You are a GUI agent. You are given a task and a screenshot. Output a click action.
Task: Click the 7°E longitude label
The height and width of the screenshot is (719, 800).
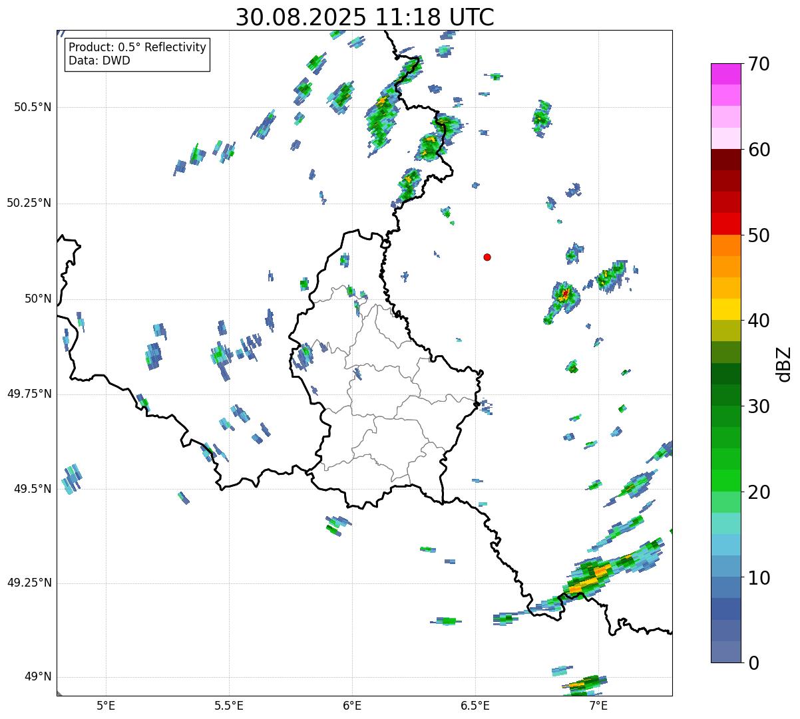click(598, 706)
